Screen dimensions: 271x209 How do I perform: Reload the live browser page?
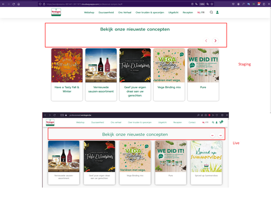point(54,115)
